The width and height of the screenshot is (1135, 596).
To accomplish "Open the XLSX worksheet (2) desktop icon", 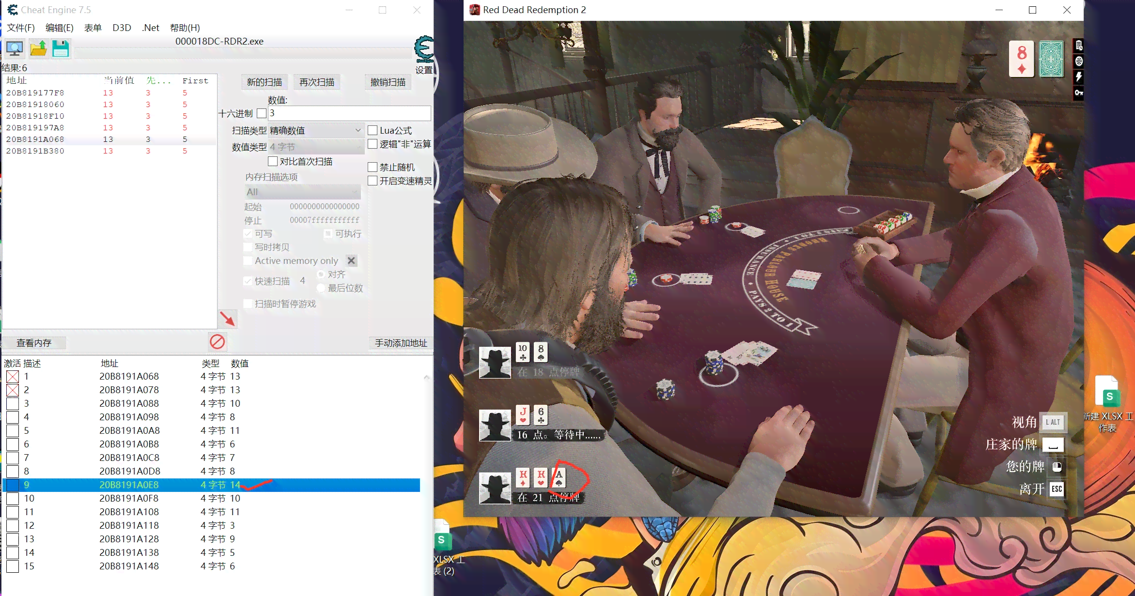I will click(445, 548).
